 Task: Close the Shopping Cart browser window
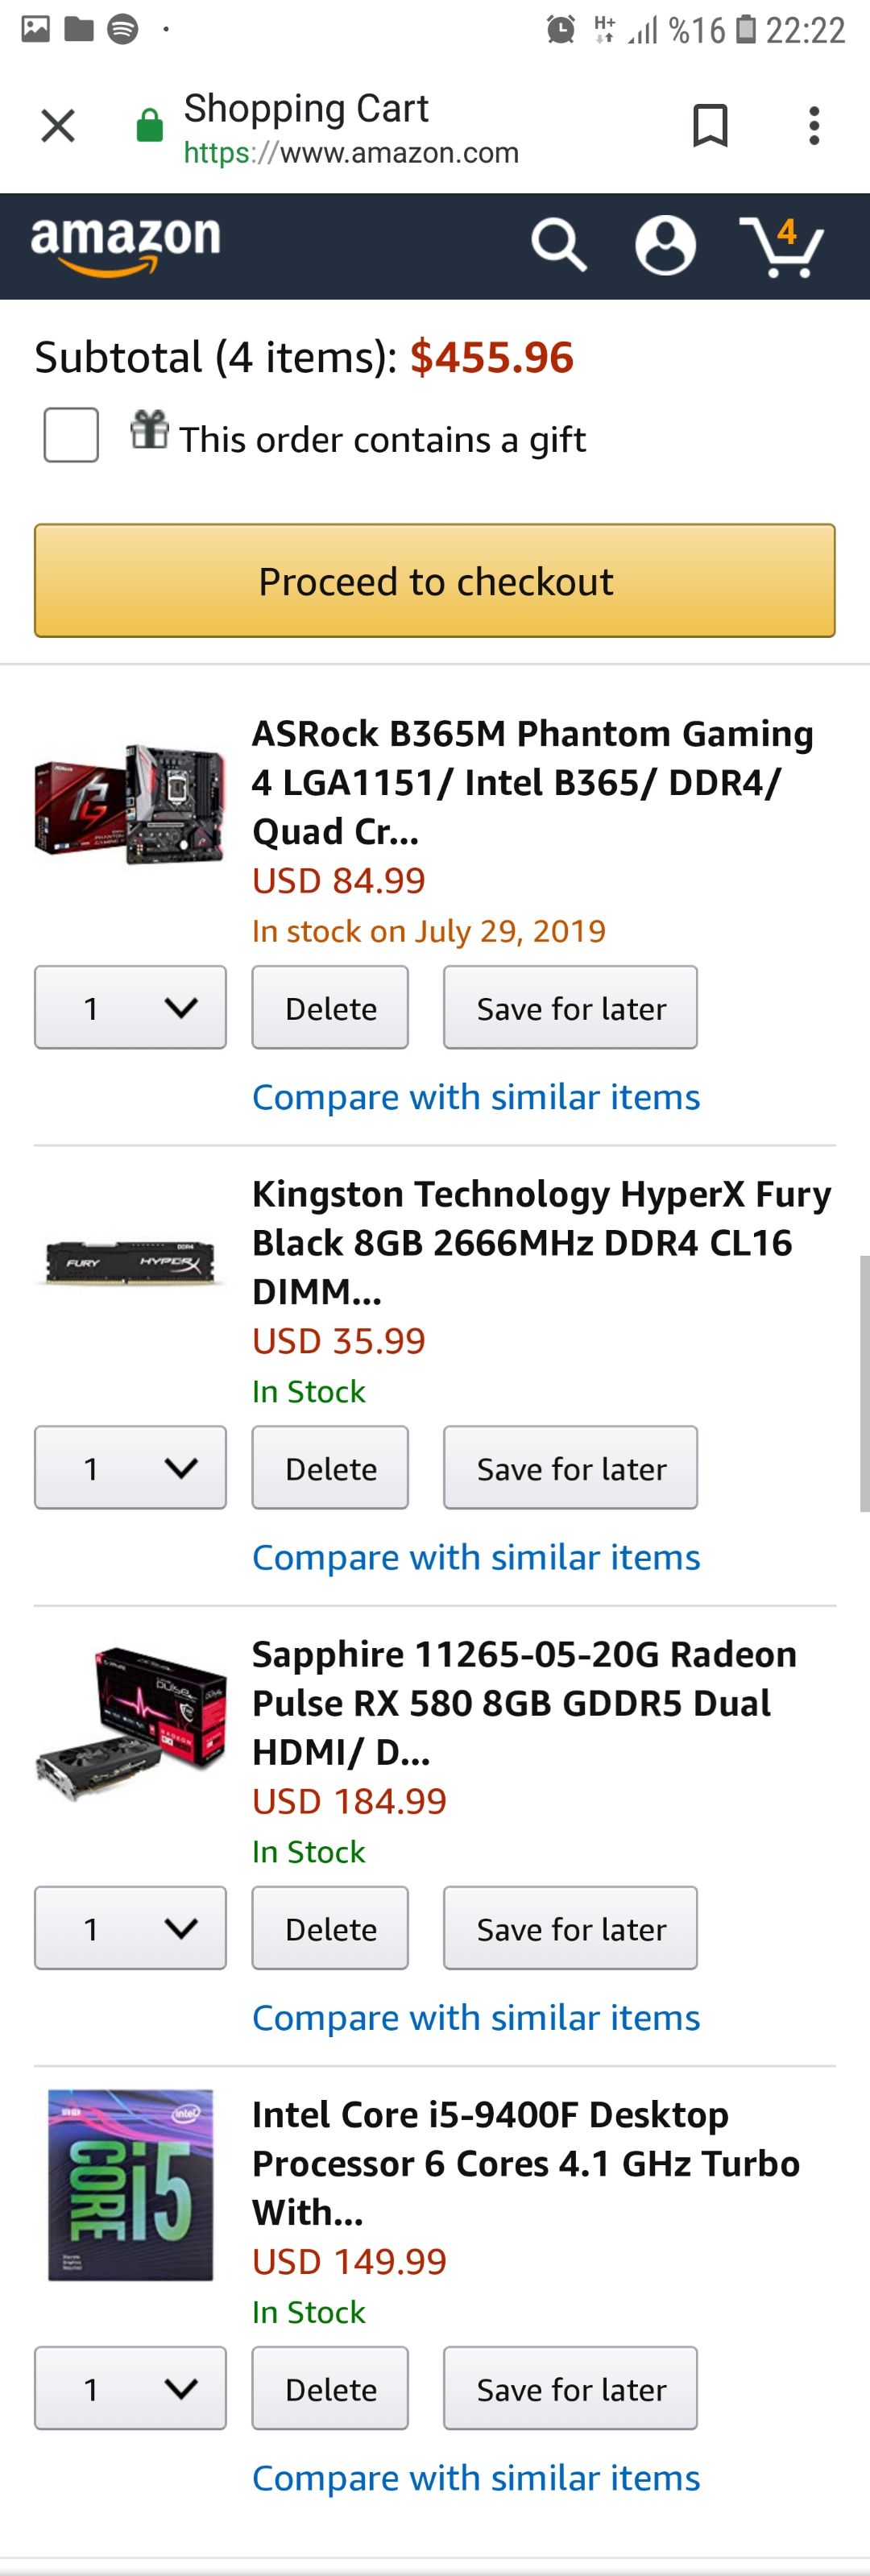[57, 124]
